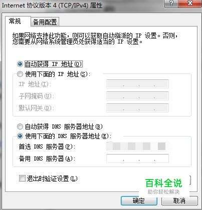This screenshot has height=210, width=202.
Task: Cancel changes with the 取消 button
Action: click(179, 200)
